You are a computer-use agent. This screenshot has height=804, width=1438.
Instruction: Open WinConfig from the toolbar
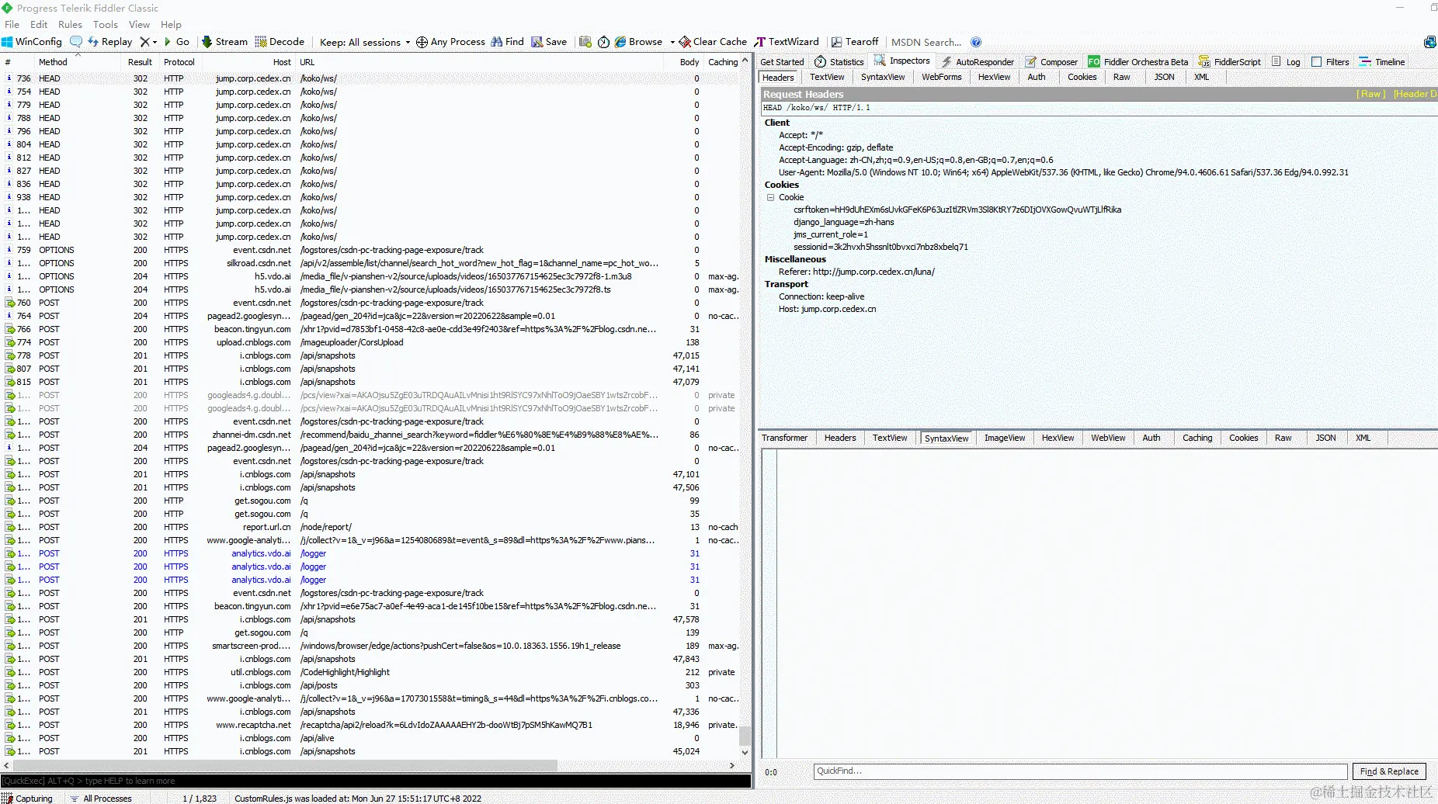click(32, 42)
